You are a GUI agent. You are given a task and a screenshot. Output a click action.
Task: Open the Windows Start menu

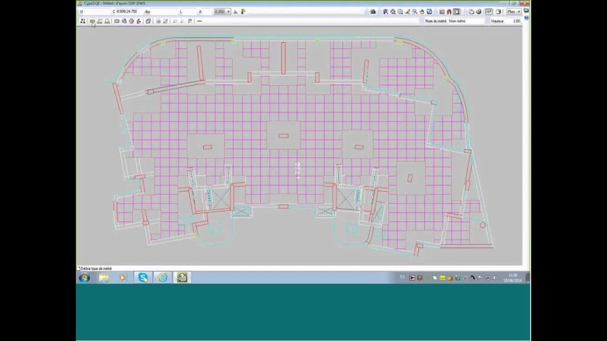pos(84,277)
